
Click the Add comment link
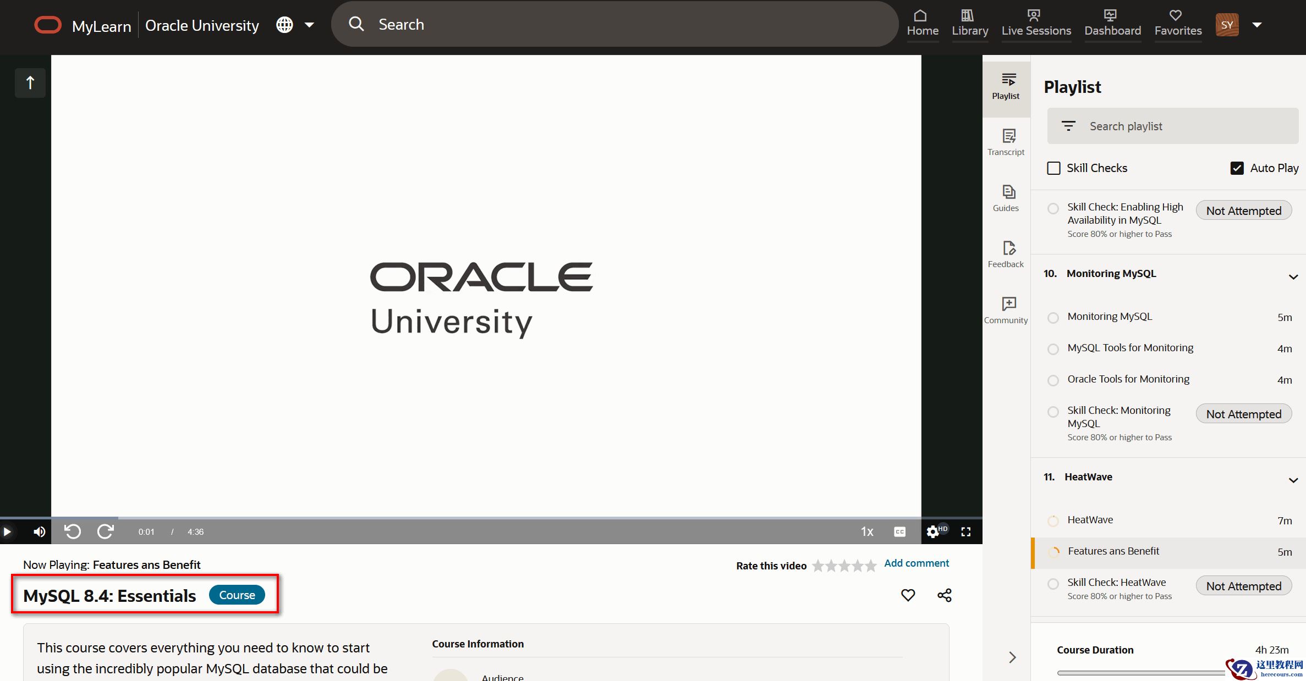[916, 563]
